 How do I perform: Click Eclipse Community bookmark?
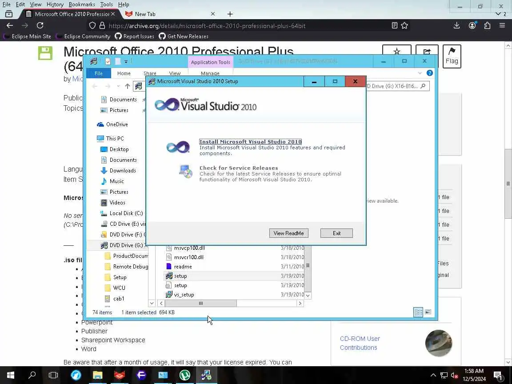click(x=83, y=36)
